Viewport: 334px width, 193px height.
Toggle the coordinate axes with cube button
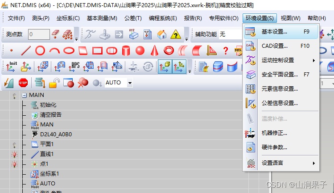[x=165, y=67]
